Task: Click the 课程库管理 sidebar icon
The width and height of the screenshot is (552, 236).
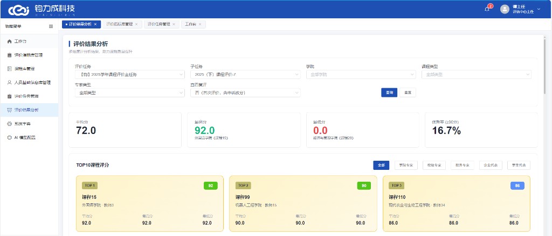Action: pyautogui.click(x=10, y=69)
